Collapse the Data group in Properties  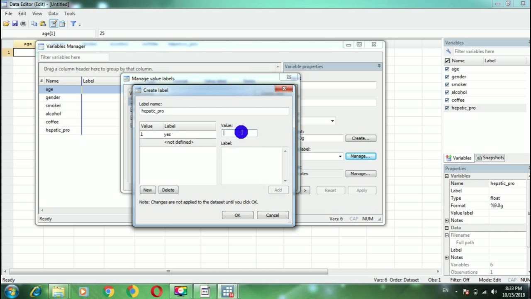447,228
